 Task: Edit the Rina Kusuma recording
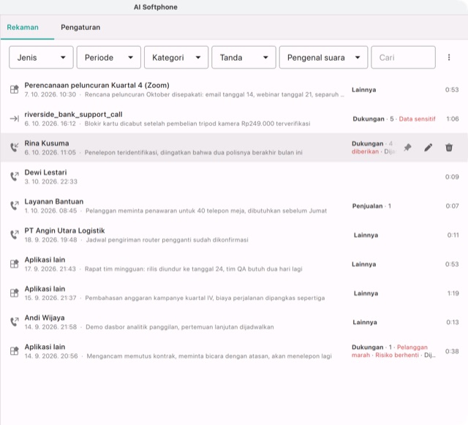click(429, 147)
